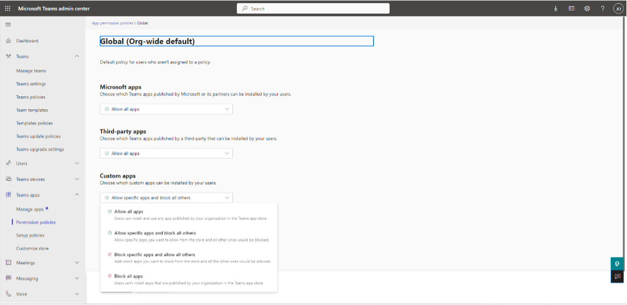
Task: Click App permission policies breadcrumb
Action: pos(112,23)
